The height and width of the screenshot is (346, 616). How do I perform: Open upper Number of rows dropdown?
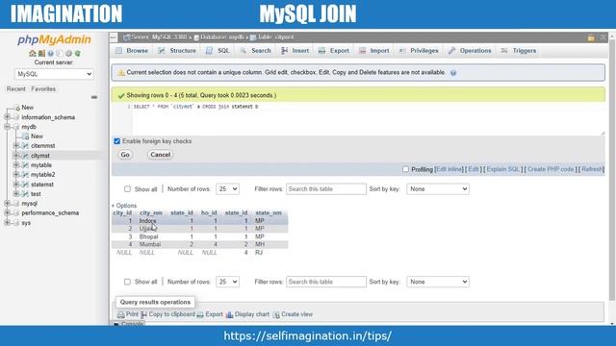coord(227,189)
